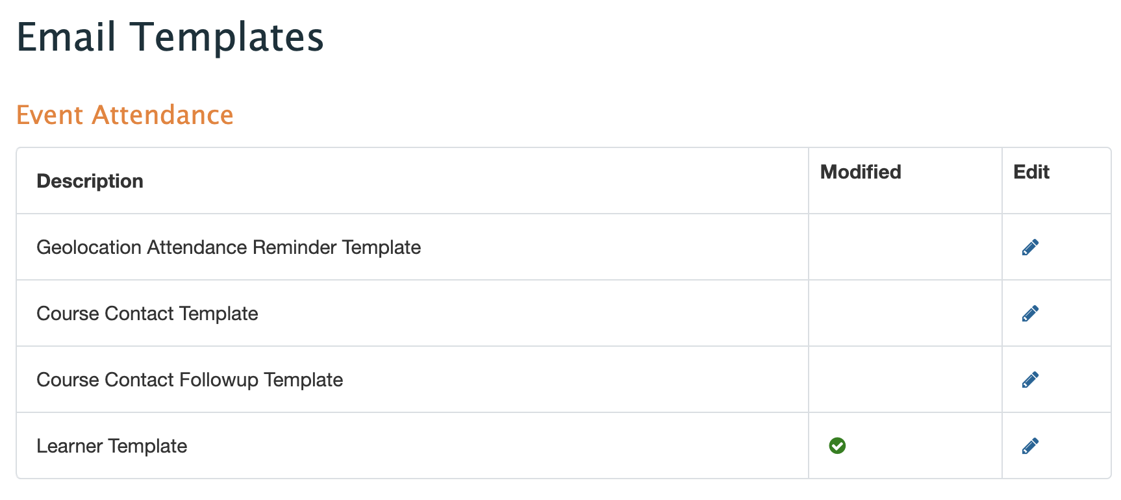Open pencil editor for Course Contact Template
Image resolution: width=1121 pixels, height=500 pixels.
[x=1030, y=314]
